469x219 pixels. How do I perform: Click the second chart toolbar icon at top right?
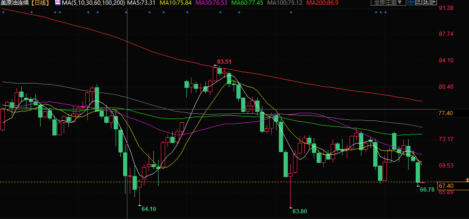pos(418,2)
